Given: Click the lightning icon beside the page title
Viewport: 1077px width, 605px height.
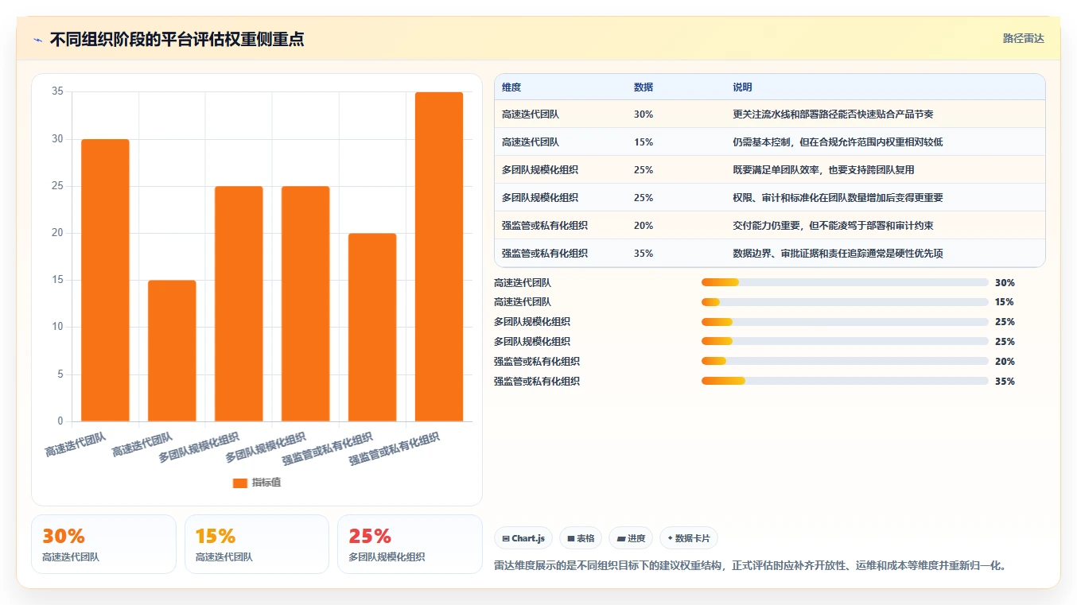Looking at the screenshot, I should (38, 40).
